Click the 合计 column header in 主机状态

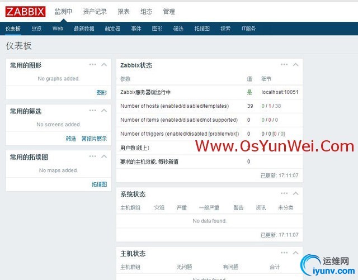coord(275,267)
